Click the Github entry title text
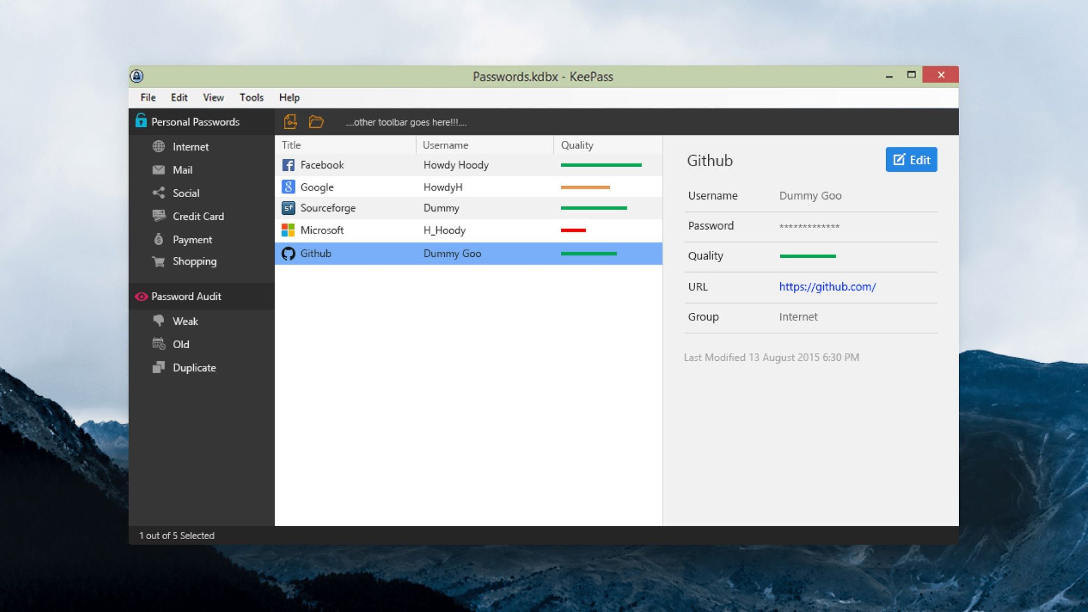The width and height of the screenshot is (1088, 612). (316, 254)
